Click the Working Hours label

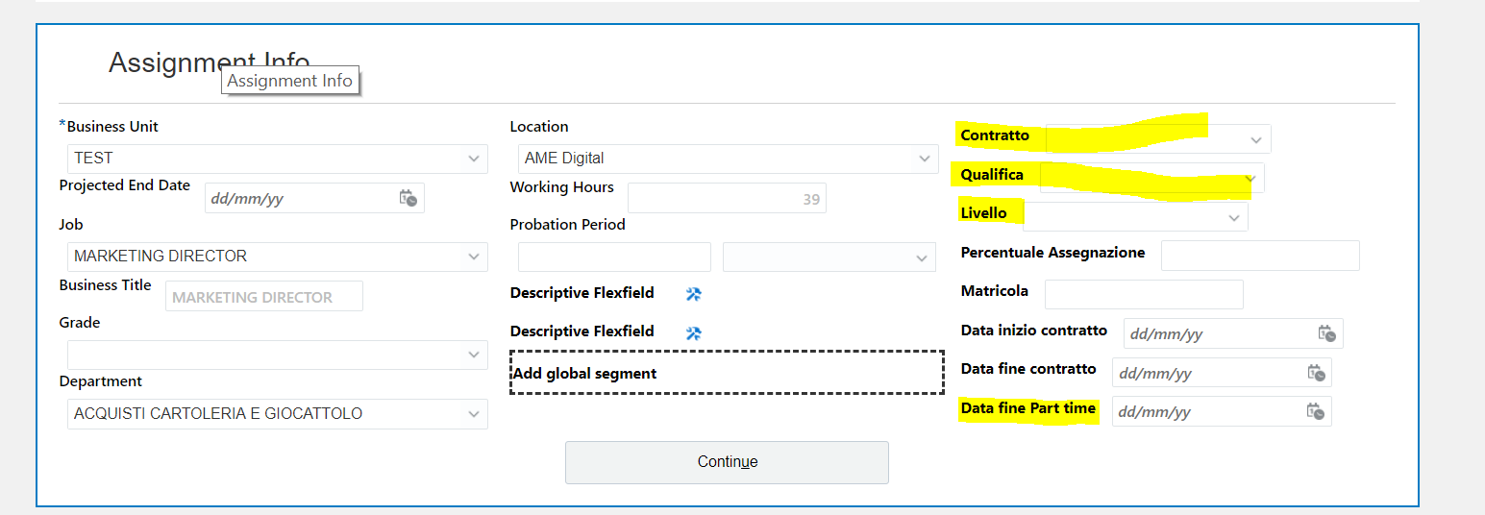(x=561, y=187)
